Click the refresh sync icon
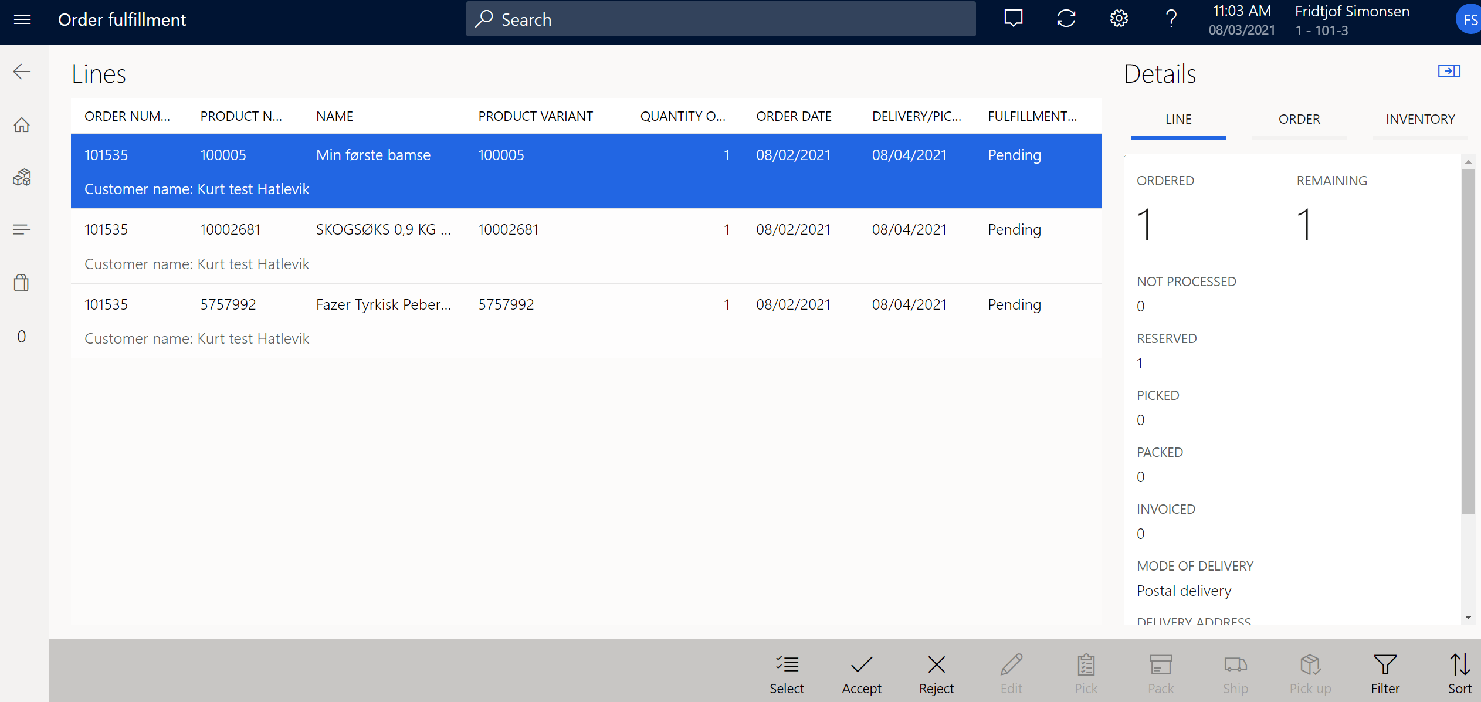Screen dimensions: 1481x702 coord(1066,19)
